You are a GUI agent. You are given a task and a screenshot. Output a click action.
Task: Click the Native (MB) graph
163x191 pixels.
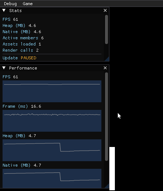click(52, 179)
